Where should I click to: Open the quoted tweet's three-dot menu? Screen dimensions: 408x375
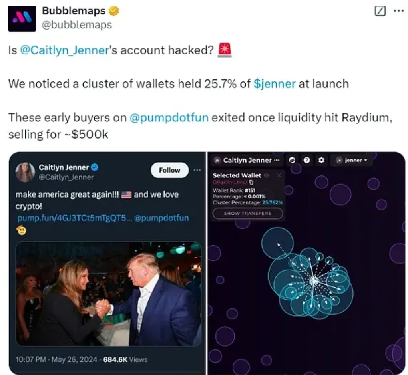click(x=197, y=170)
